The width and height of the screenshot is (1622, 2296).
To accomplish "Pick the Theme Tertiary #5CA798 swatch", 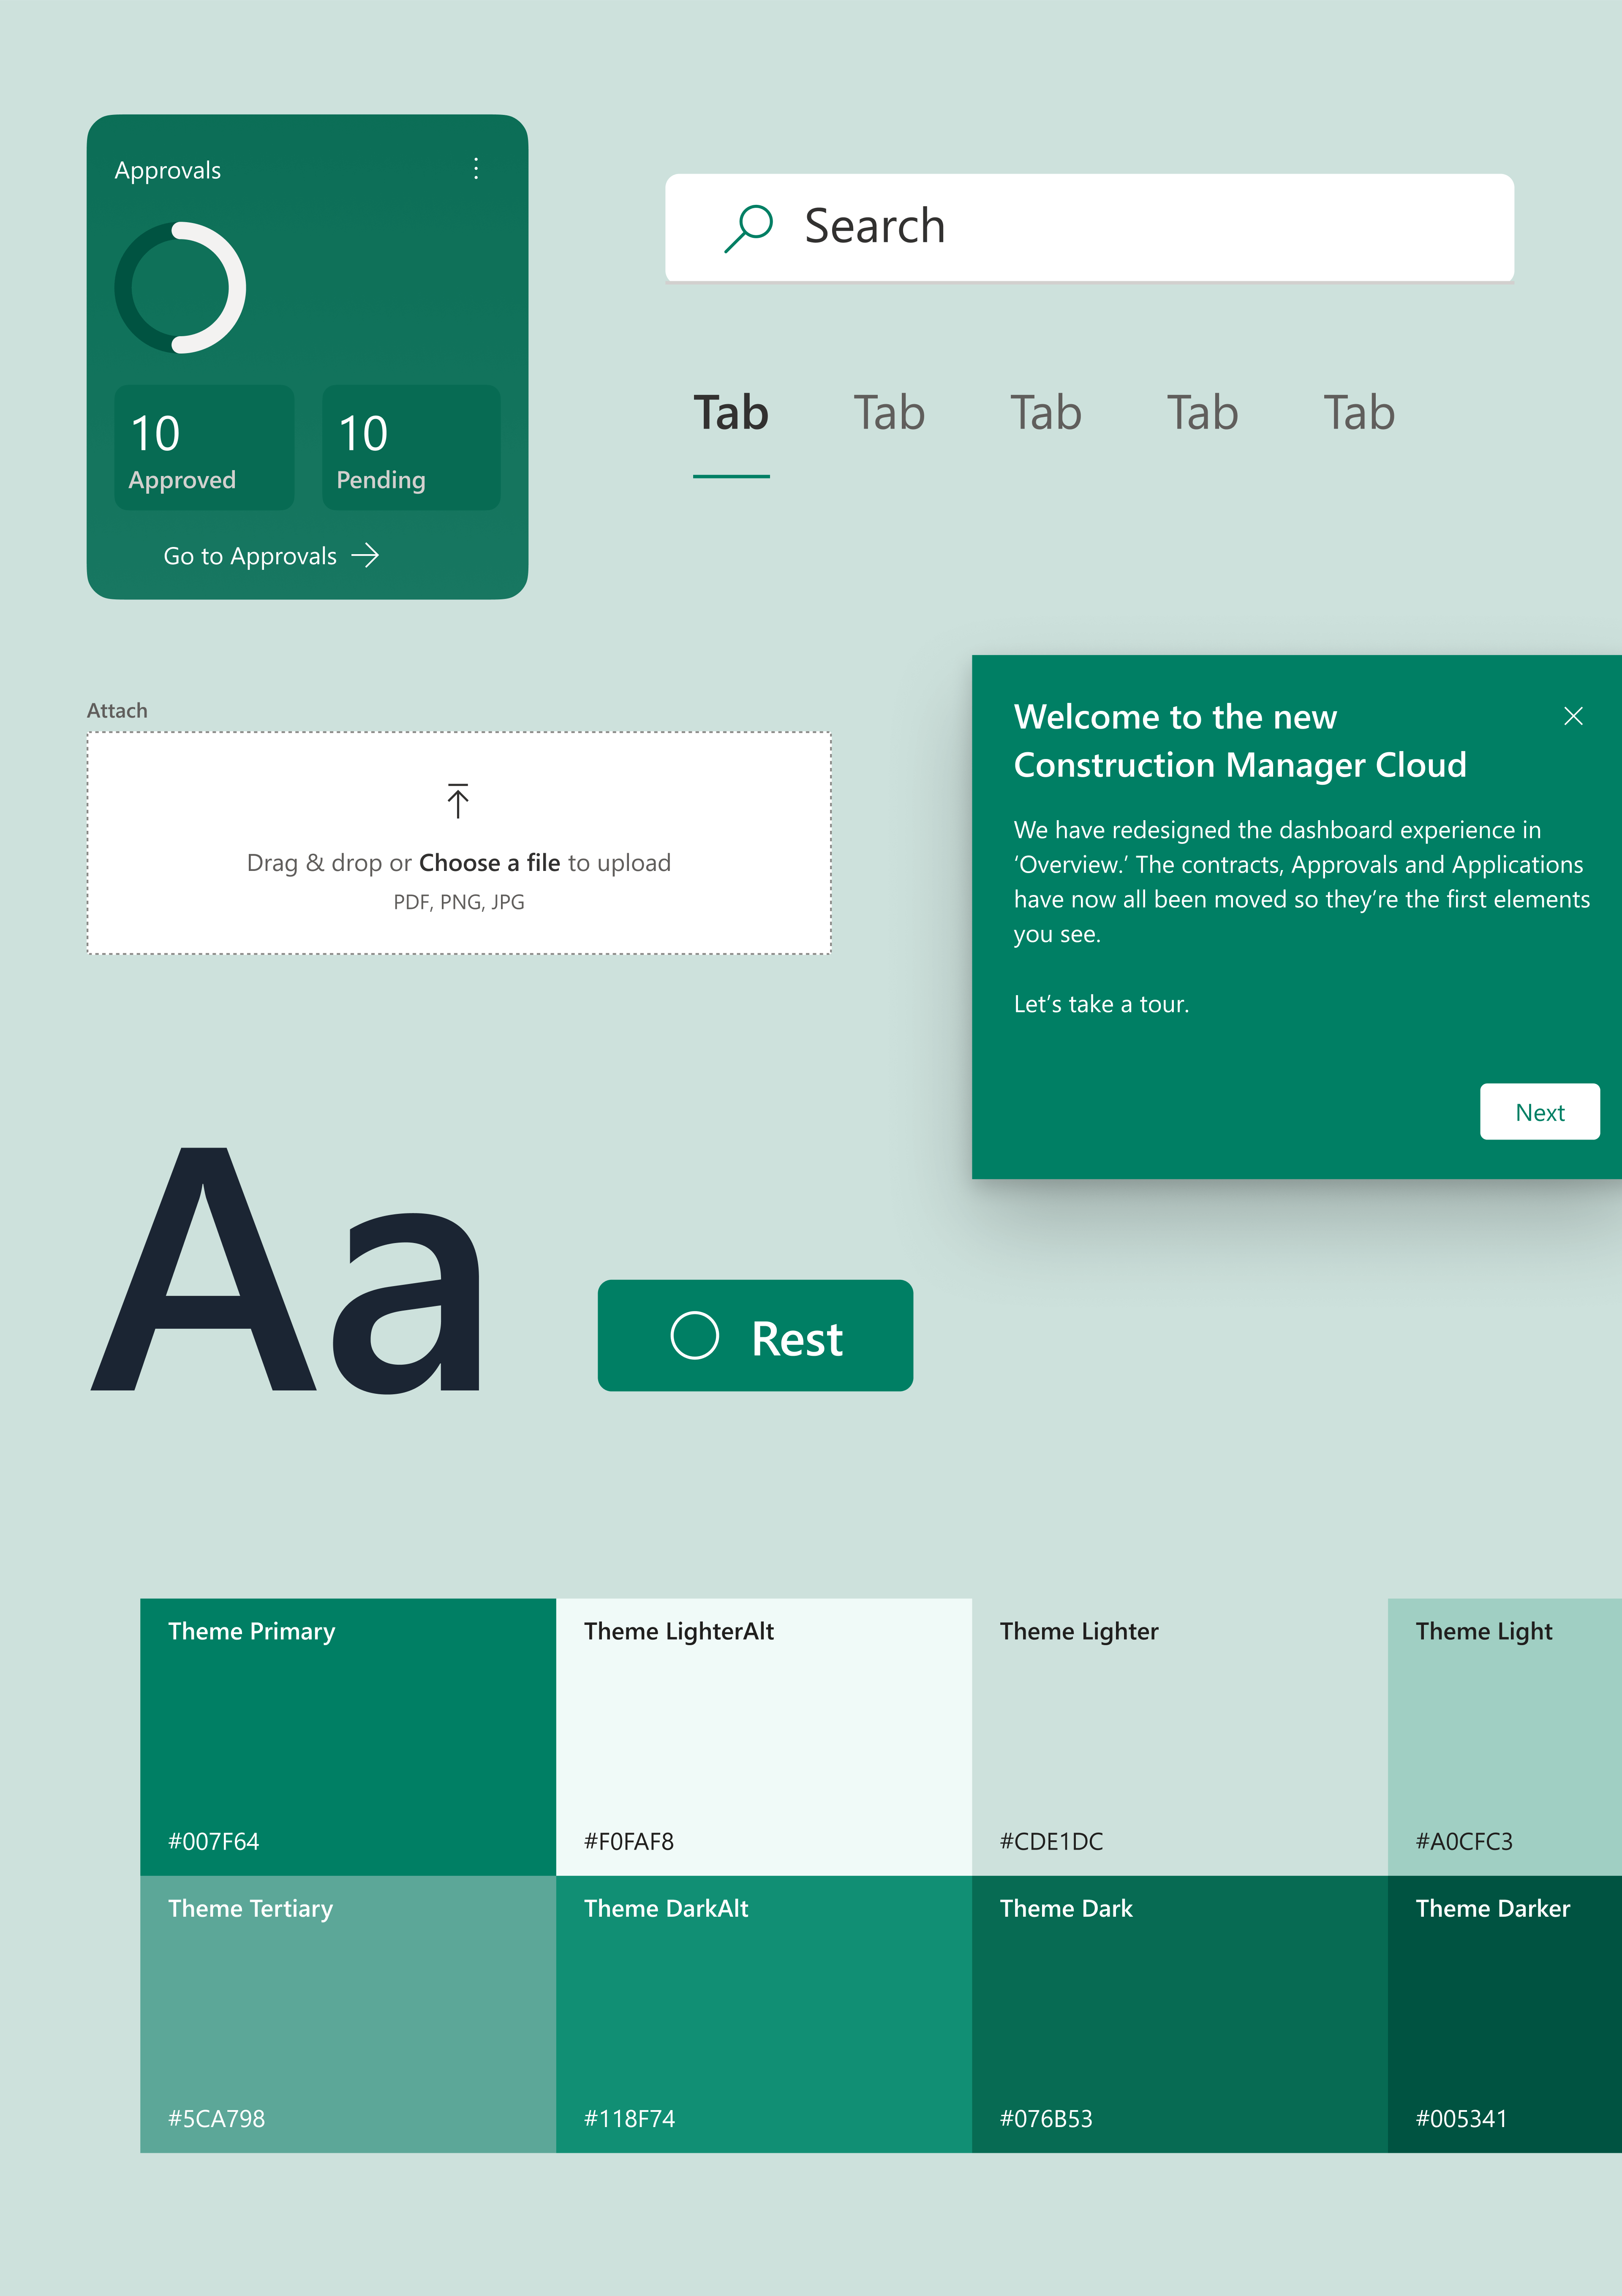I will [347, 2013].
